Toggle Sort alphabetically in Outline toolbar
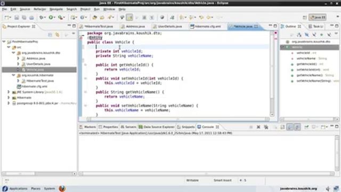The width and height of the screenshot is (341, 192). coord(299,35)
